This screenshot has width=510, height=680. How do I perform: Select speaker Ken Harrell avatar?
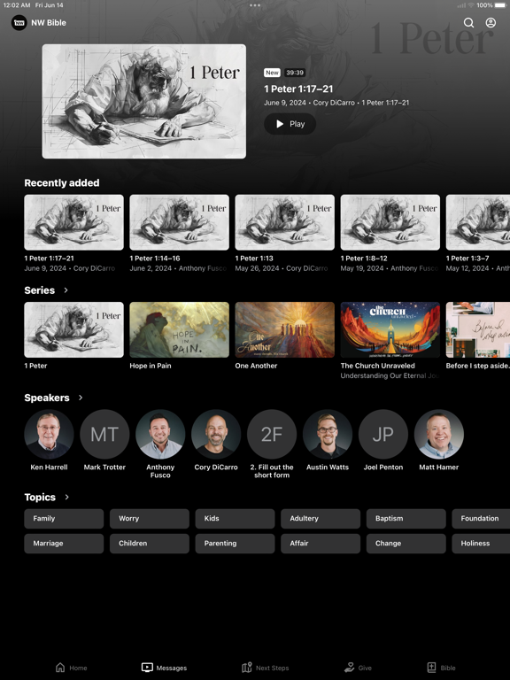pos(49,434)
